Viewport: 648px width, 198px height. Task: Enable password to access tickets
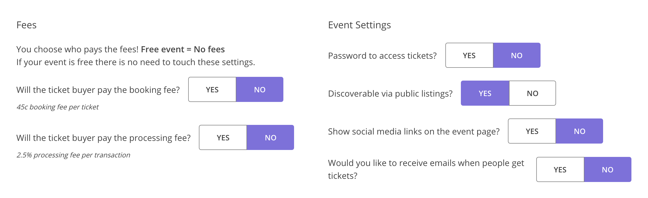tap(469, 55)
